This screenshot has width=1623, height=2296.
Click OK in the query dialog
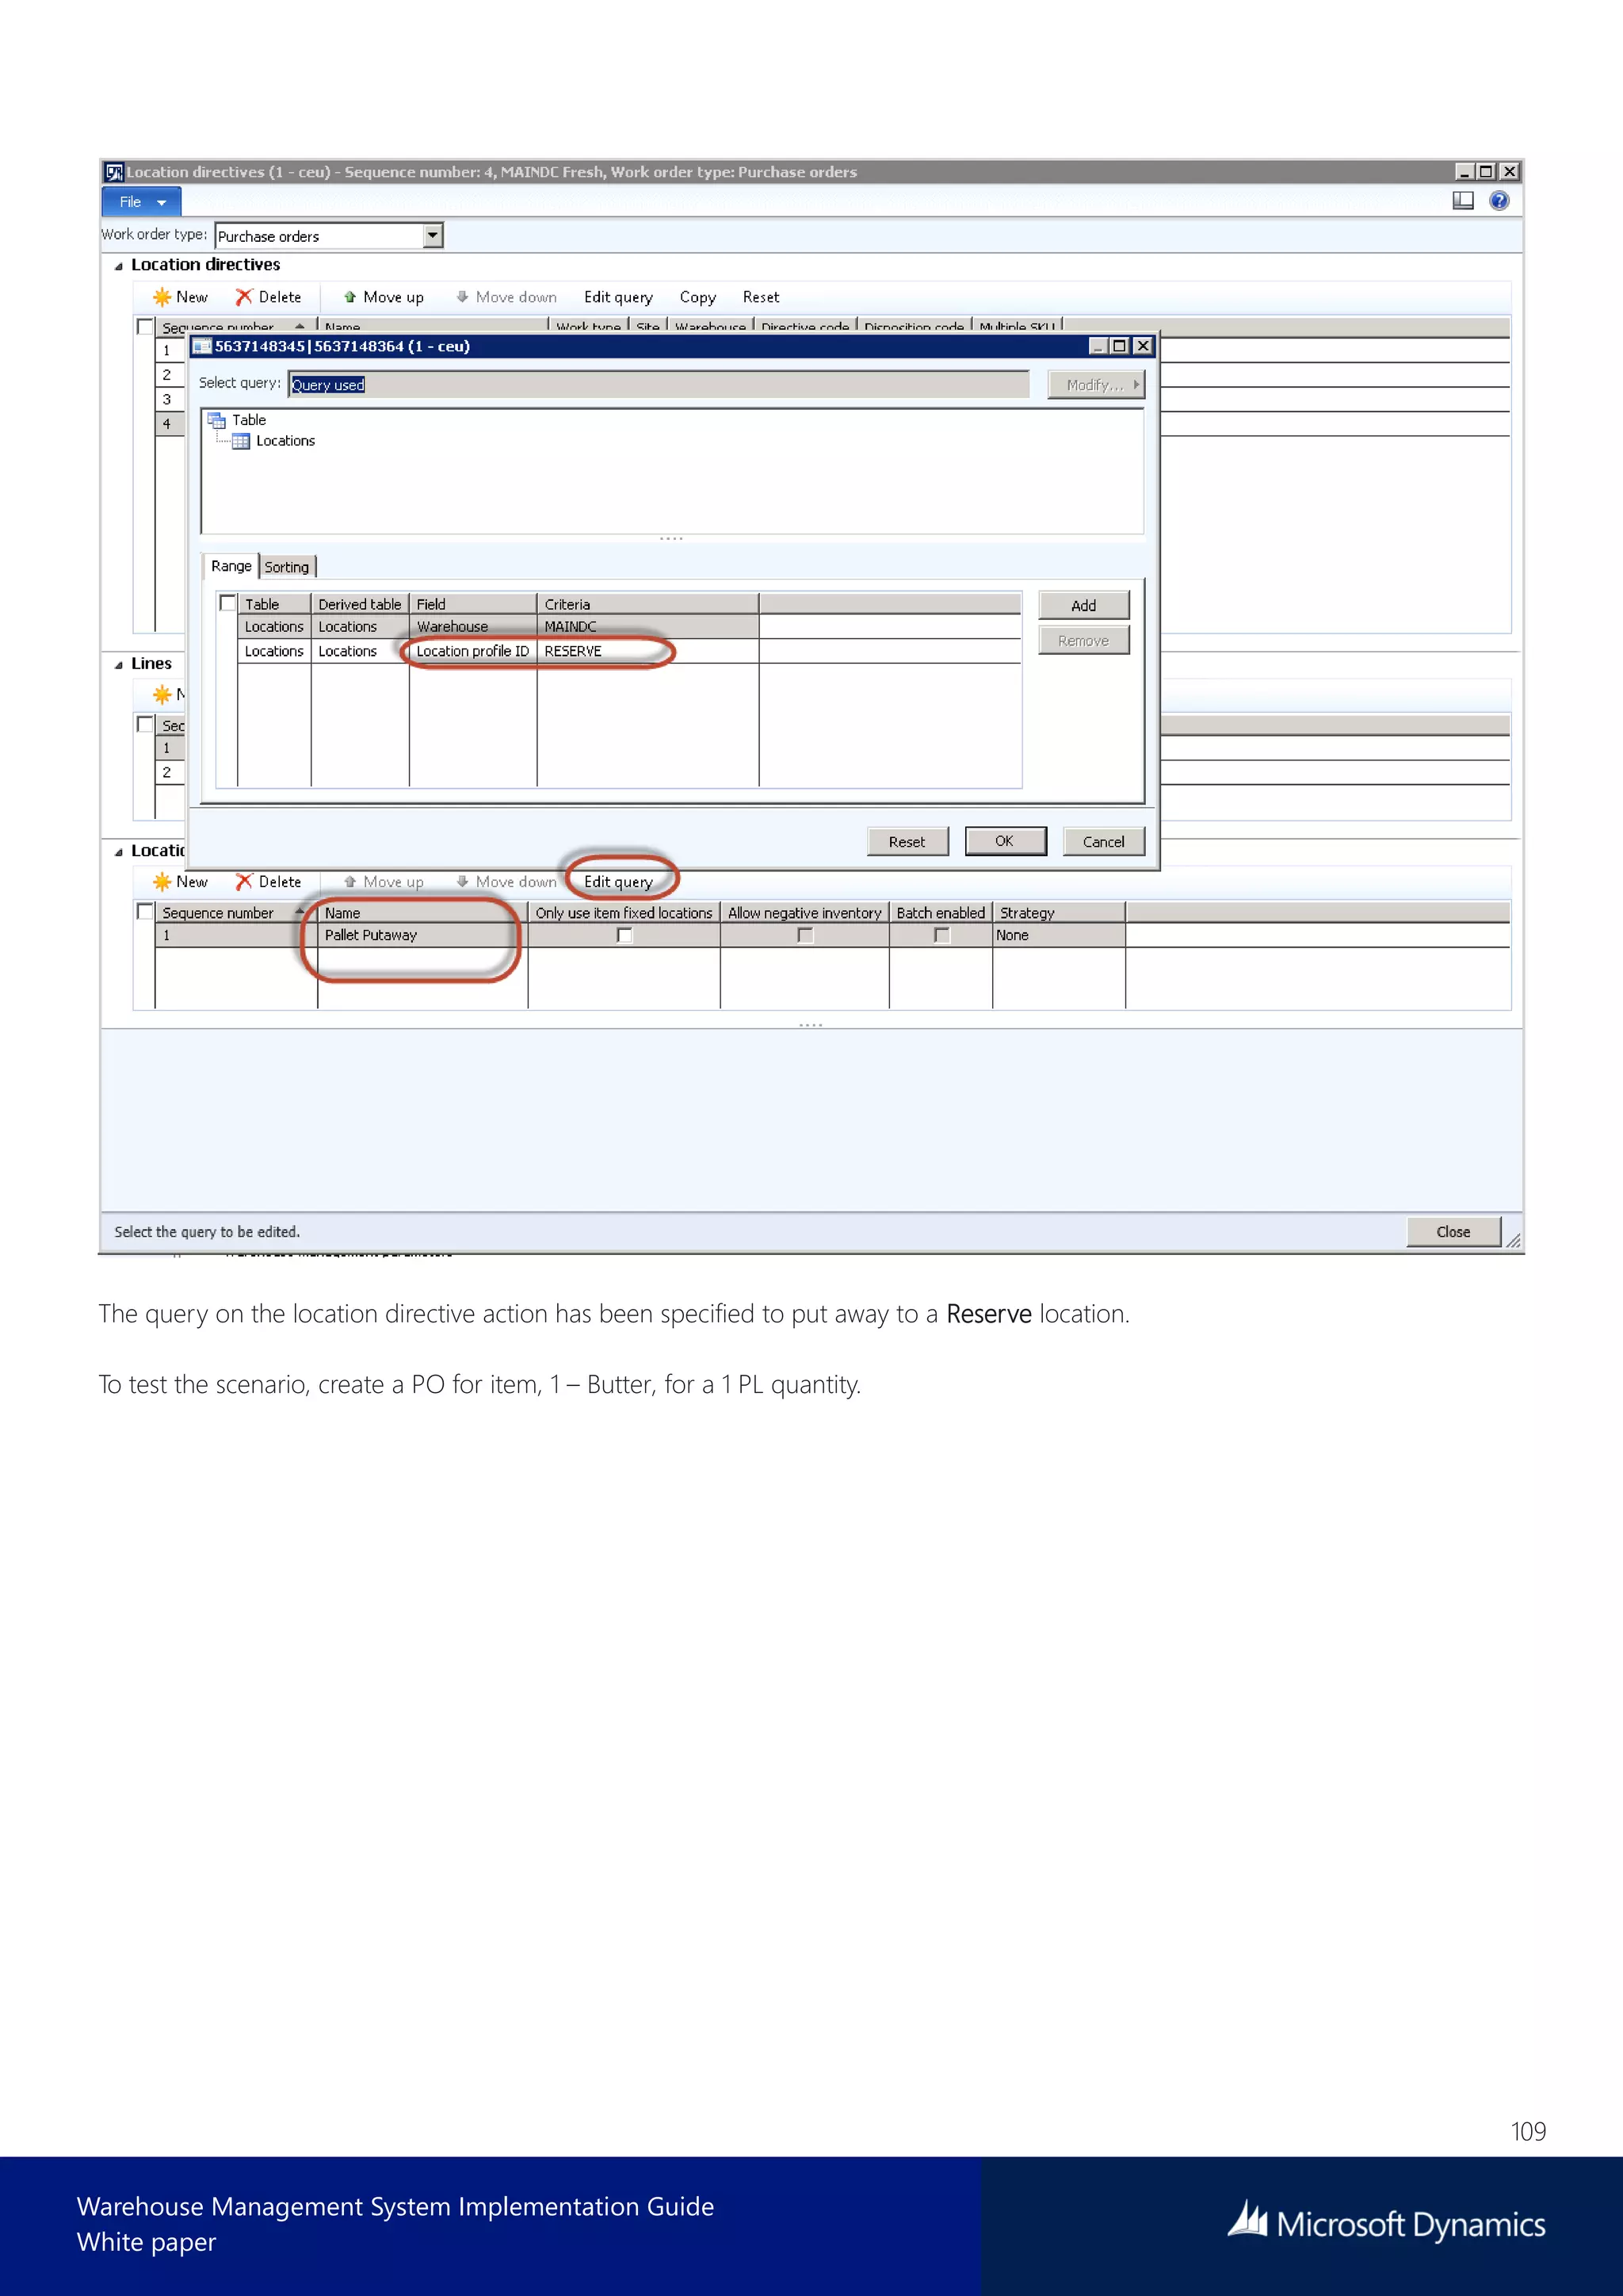(x=1006, y=841)
